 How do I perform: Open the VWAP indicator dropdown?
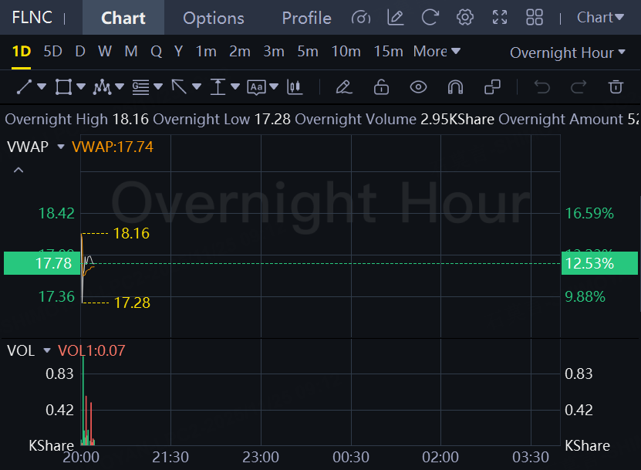(60, 147)
